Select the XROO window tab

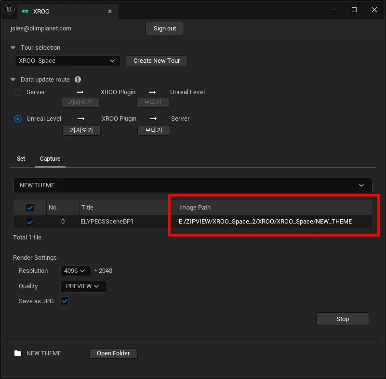click(68, 11)
